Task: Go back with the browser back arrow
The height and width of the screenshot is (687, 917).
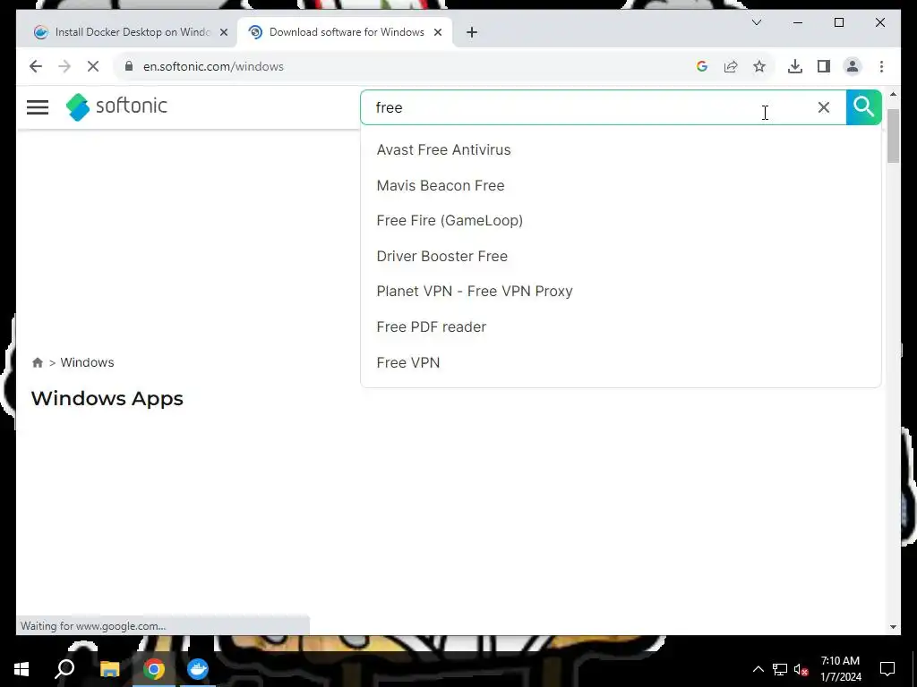Action: 36,66
